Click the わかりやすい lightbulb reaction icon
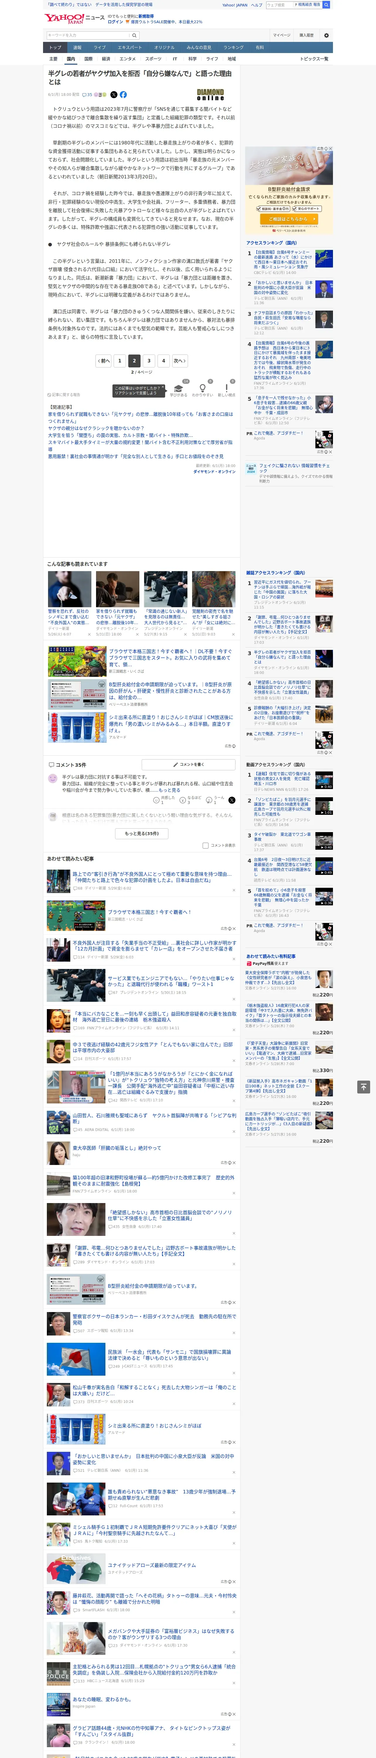 [203, 388]
